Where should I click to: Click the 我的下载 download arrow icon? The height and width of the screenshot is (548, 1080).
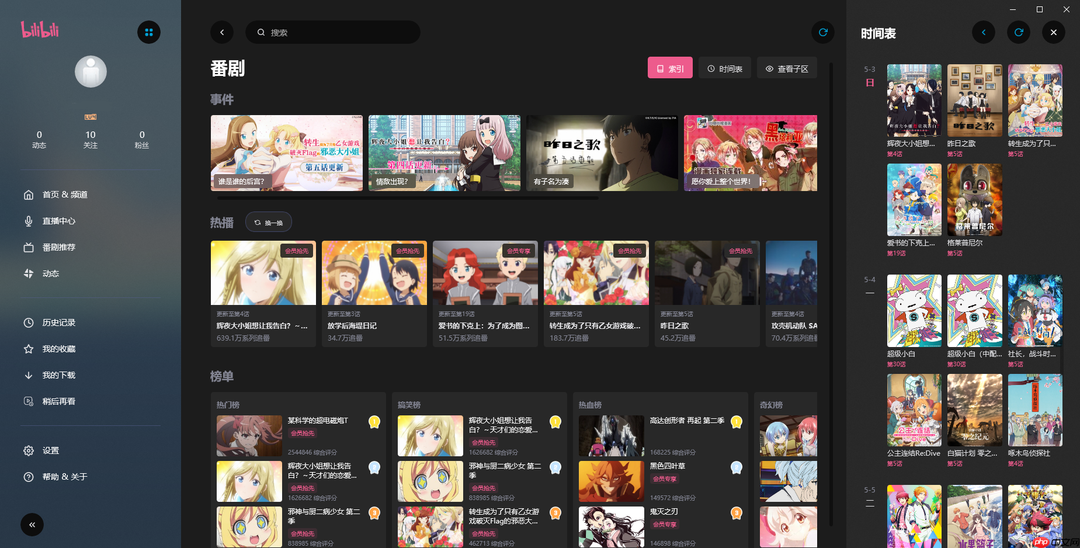29,375
